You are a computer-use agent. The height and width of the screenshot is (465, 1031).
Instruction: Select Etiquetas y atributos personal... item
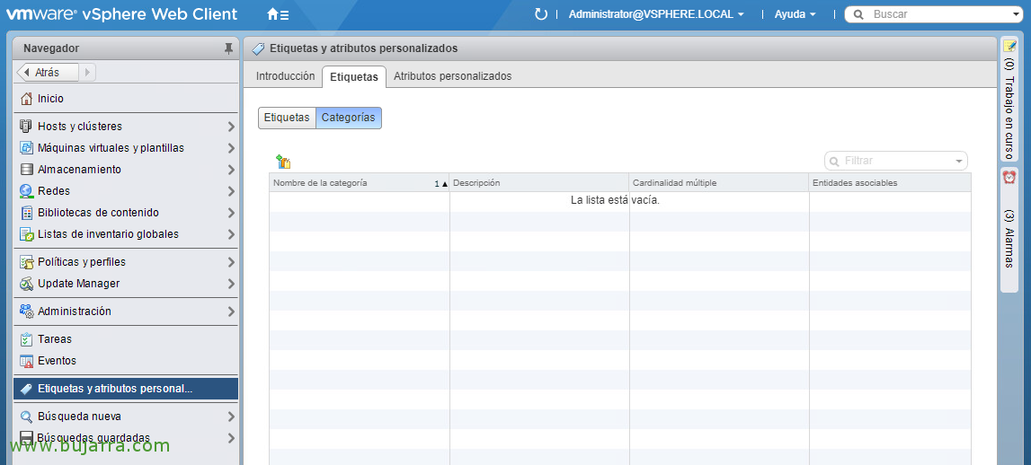[x=126, y=389]
